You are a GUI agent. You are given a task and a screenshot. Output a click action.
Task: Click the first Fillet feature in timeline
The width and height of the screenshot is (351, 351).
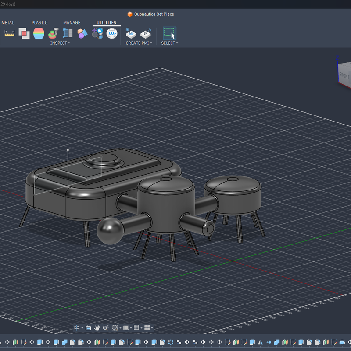click(72, 342)
